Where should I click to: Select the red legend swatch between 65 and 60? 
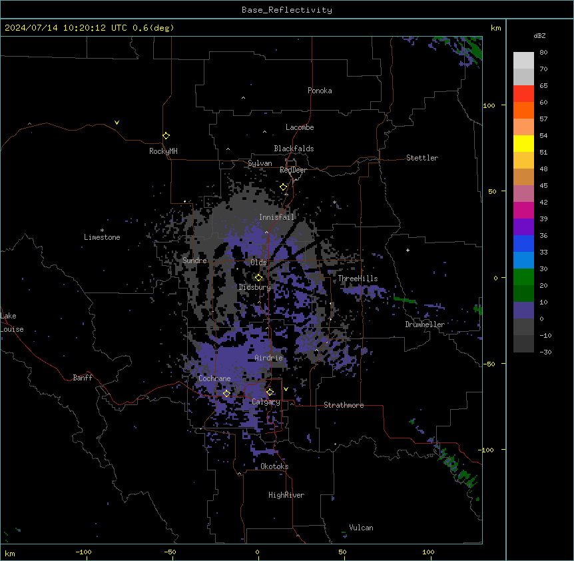click(x=523, y=94)
